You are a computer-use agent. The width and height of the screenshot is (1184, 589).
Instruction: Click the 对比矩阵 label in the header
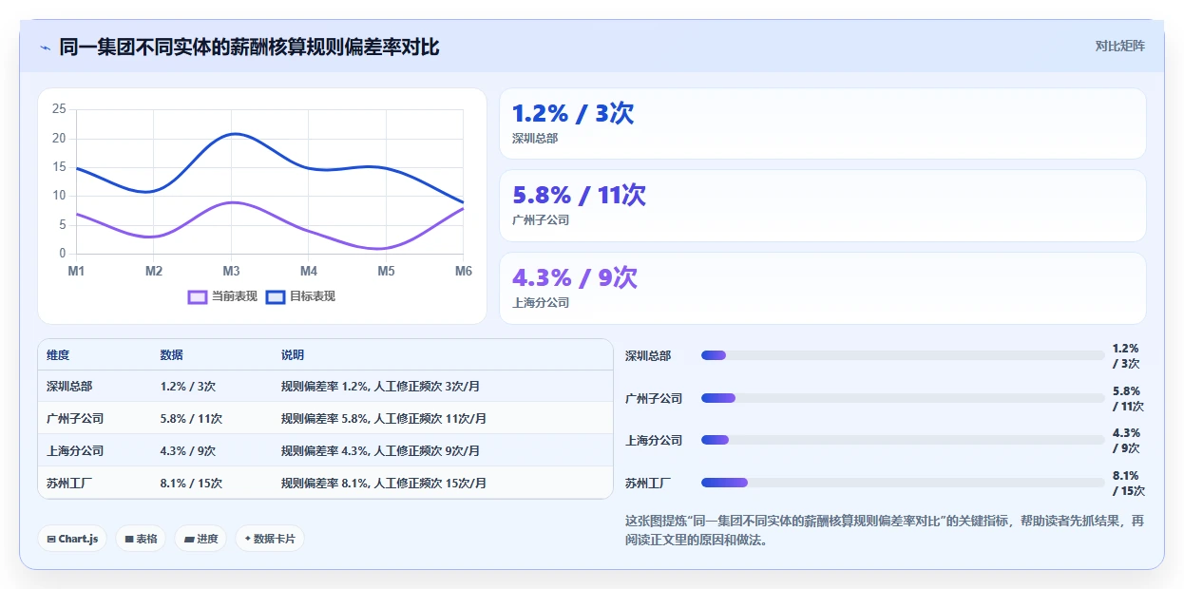(x=1120, y=46)
